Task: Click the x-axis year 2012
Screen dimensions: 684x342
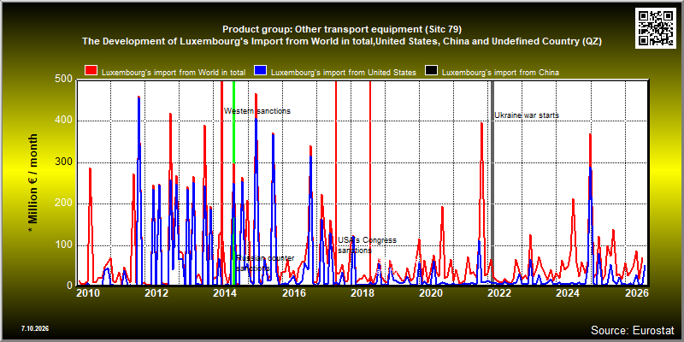Action: click(156, 292)
